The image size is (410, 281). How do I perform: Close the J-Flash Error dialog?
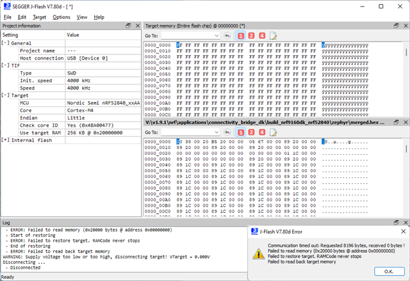tap(402, 232)
